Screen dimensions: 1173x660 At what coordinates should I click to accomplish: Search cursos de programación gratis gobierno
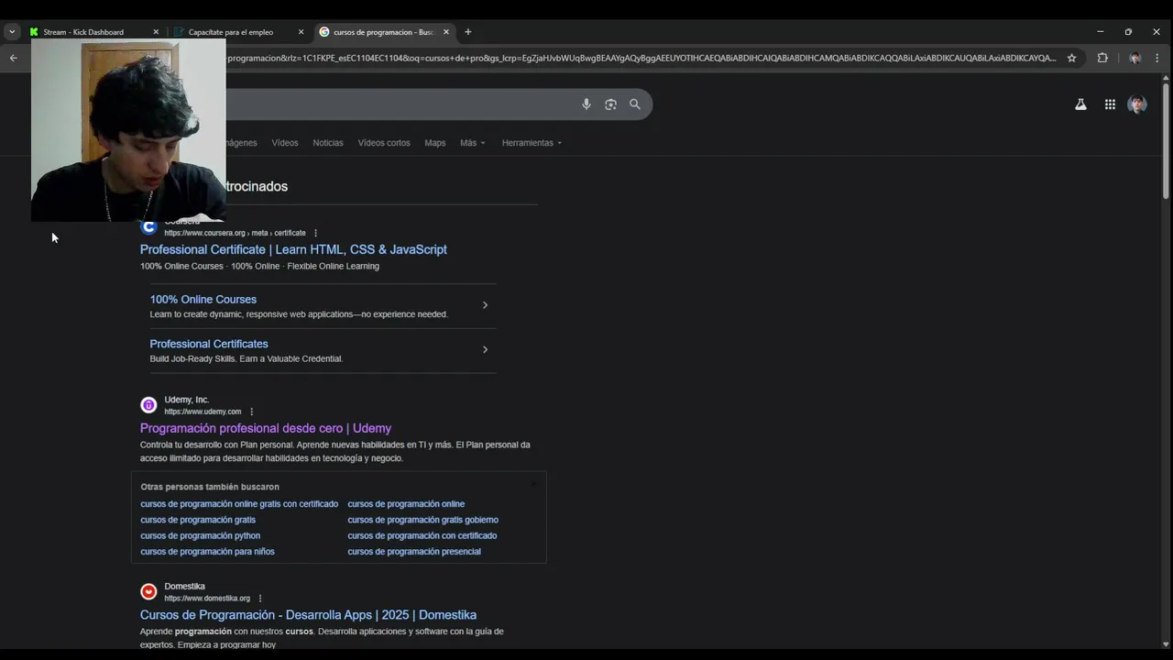[422, 520]
